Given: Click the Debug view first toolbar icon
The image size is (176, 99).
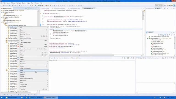Looking at the screenshot, I should (165, 9).
